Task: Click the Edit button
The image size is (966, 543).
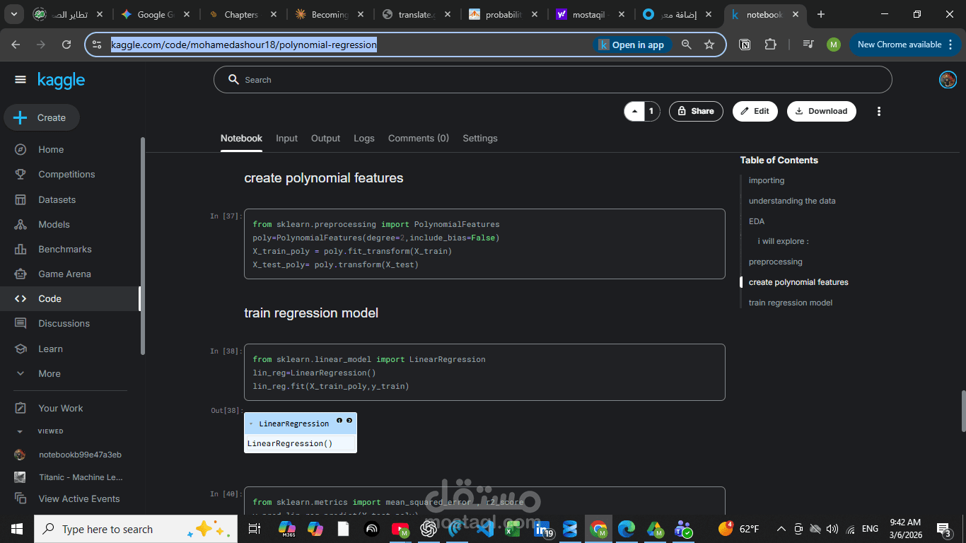Action: [x=755, y=111]
